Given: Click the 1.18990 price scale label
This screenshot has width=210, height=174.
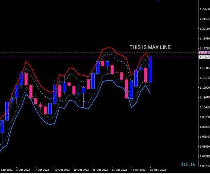Looking at the screenshot, I should pyautogui.click(x=205, y=38).
